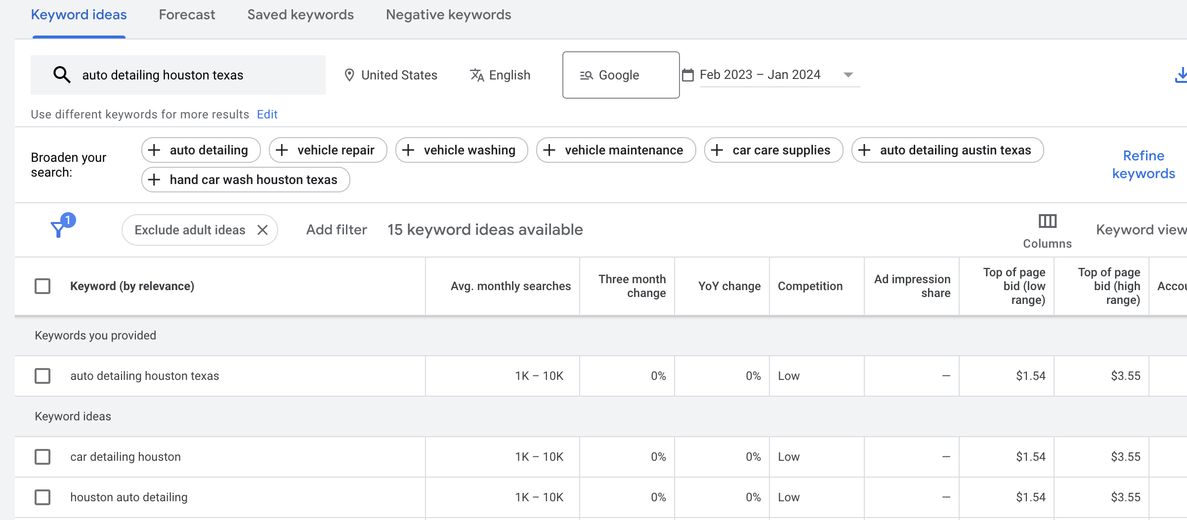Click the calendar icon by date range
The width and height of the screenshot is (1187, 520).
coord(687,75)
